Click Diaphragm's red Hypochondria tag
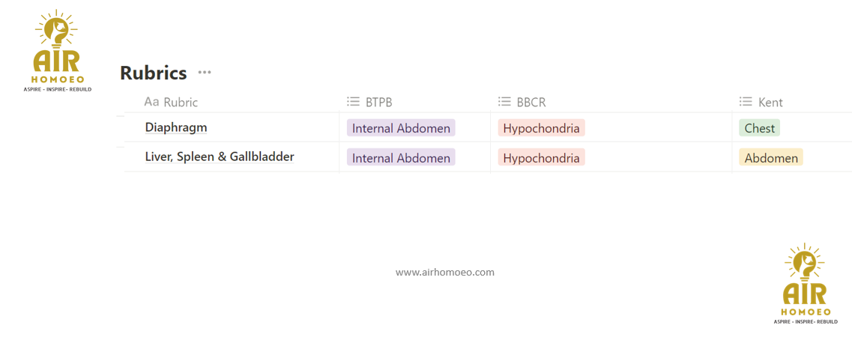Viewport: 852px width, 340px height. point(541,128)
